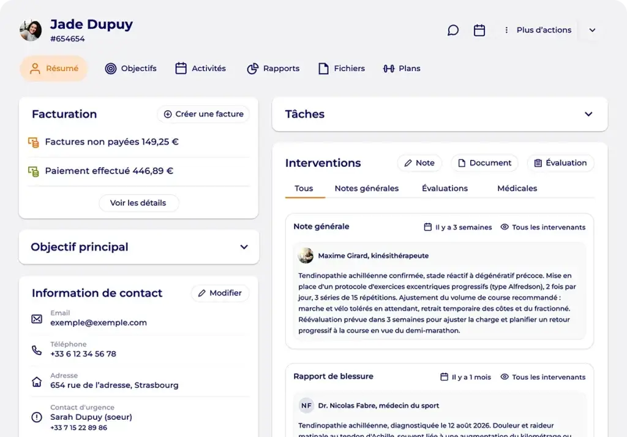
Task: Click the telephone handset icon
Action: (x=37, y=350)
